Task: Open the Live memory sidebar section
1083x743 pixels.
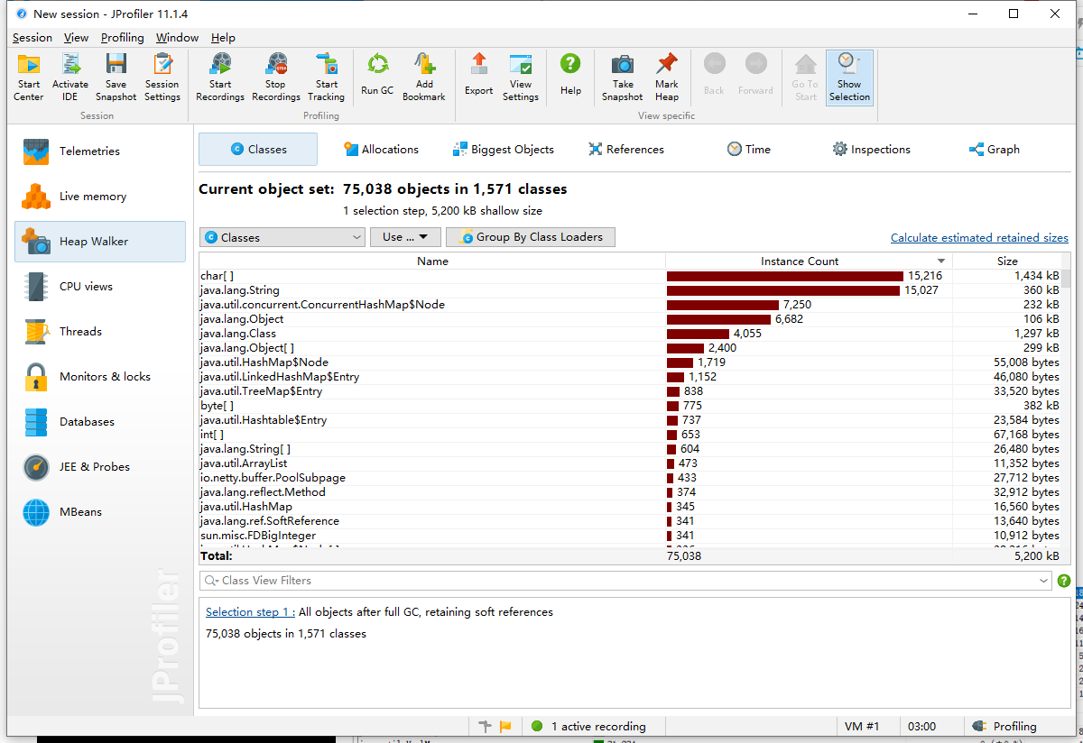Action: 100,197
